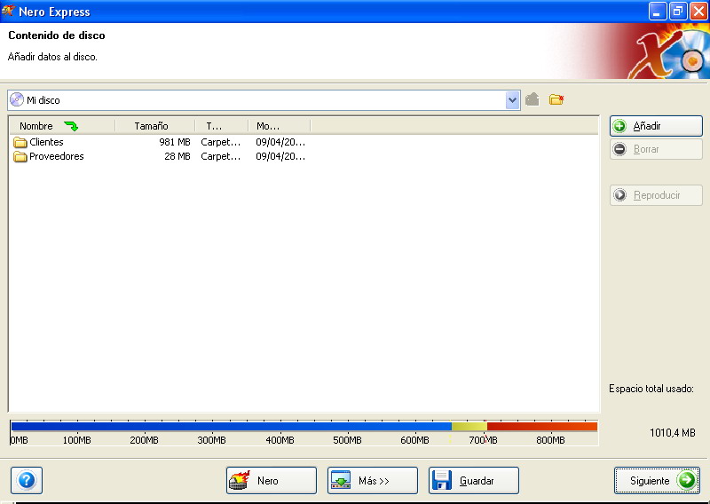Sort list by Tamaño column header
Screen dimensions: 710x504
click(x=152, y=126)
